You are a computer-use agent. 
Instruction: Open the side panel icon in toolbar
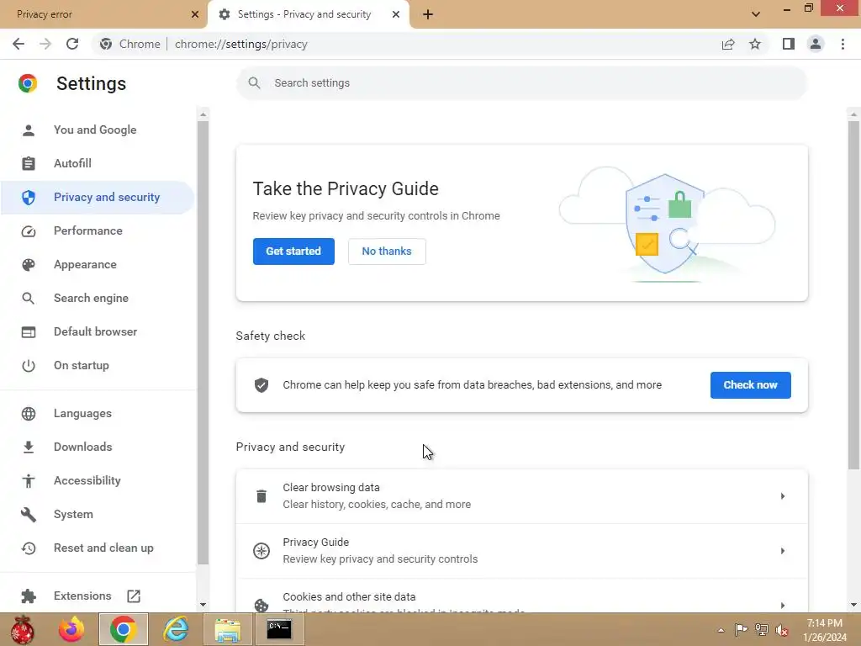point(789,44)
